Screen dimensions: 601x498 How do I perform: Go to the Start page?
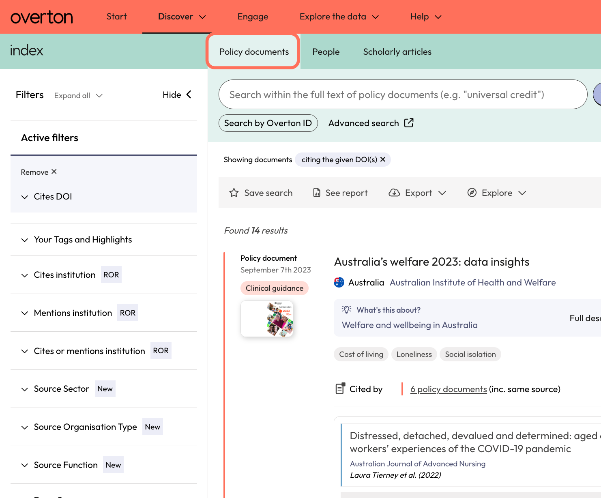tap(117, 17)
